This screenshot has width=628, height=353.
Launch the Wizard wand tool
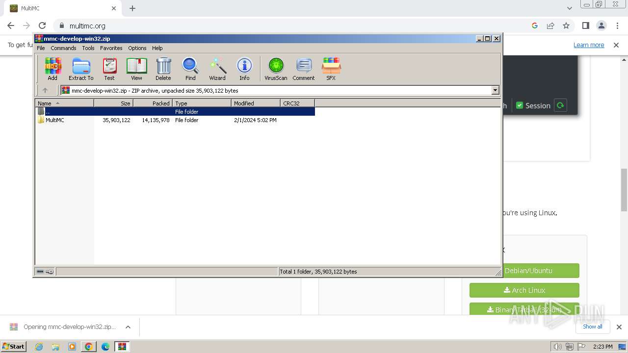point(217,69)
